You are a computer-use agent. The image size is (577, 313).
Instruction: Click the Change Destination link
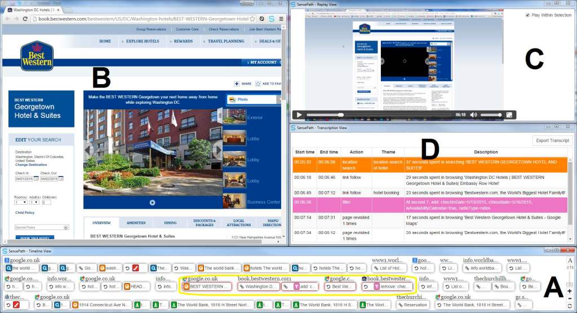31,164
